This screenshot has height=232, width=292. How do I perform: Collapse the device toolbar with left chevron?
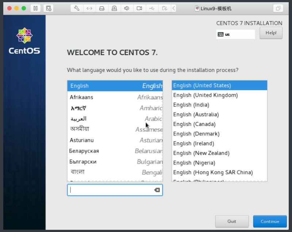point(174,8)
